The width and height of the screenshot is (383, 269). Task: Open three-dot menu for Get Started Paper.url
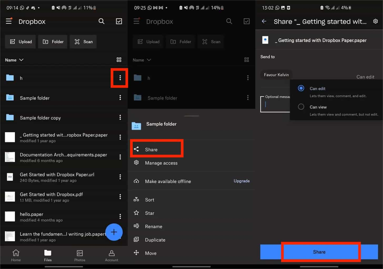coord(120,177)
